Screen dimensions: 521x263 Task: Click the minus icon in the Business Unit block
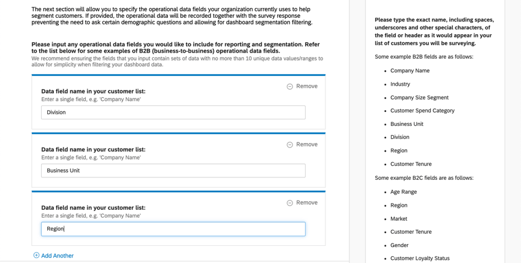(290, 145)
